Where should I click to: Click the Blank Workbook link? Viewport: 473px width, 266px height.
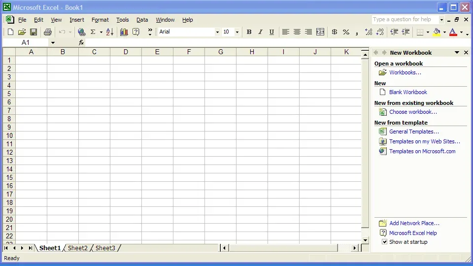point(408,92)
